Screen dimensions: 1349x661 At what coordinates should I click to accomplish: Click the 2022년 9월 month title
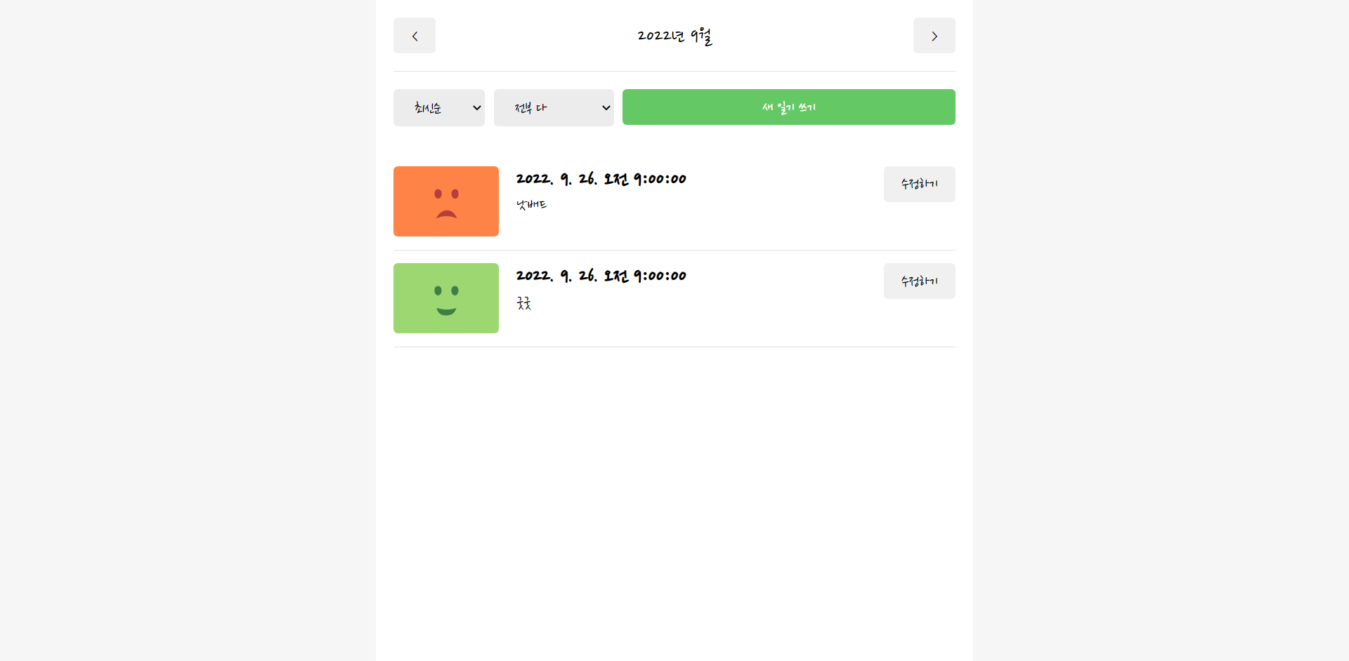674,35
